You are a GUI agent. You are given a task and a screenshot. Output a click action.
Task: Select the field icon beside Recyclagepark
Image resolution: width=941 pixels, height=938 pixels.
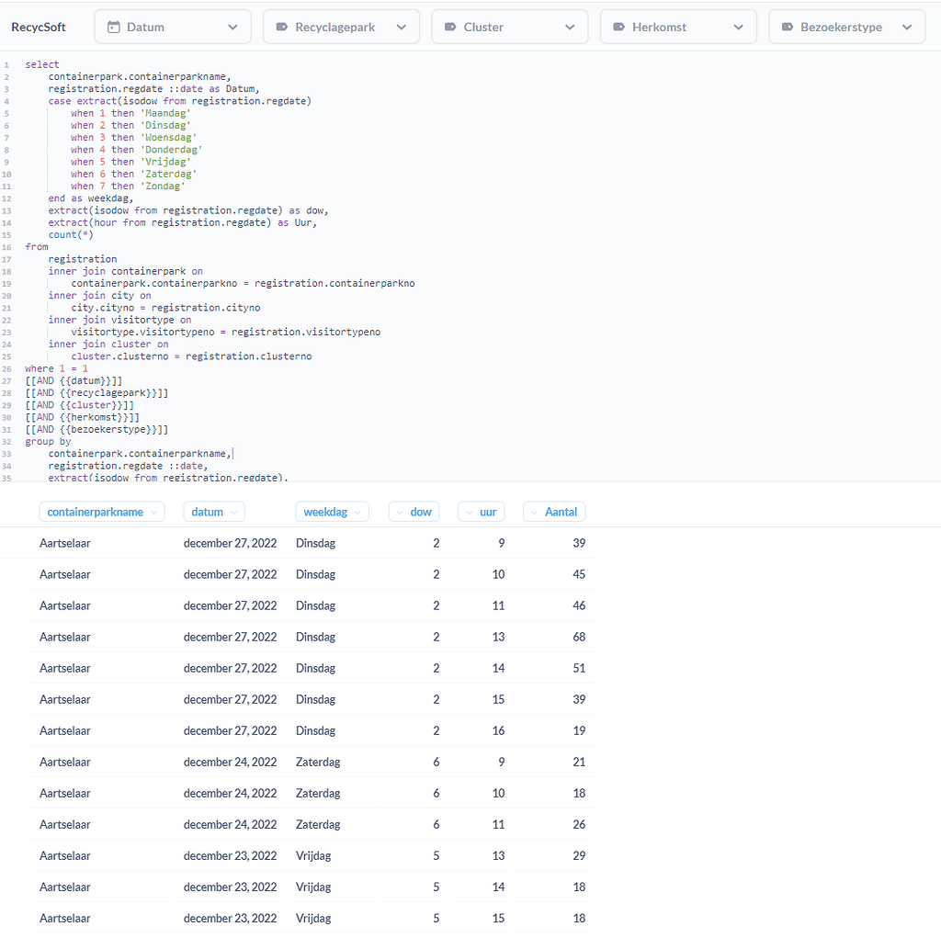[281, 26]
